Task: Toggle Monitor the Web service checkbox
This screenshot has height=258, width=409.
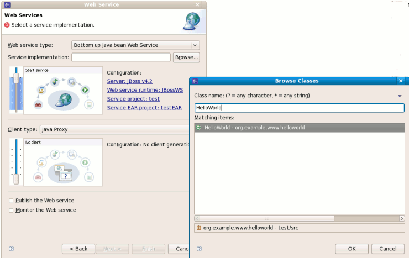Action: click(x=11, y=210)
